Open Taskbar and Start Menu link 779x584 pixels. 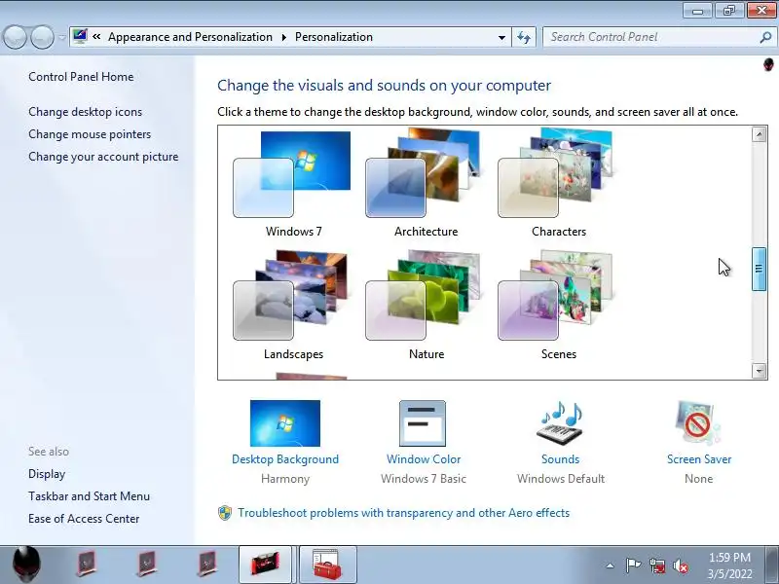tap(89, 496)
